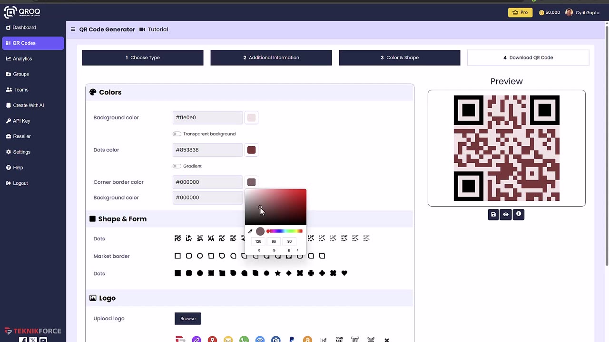Open Teams in the sidebar
The height and width of the screenshot is (342, 609).
click(33, 90)
